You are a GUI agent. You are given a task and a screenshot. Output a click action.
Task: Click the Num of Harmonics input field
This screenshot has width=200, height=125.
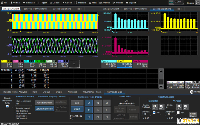click(23, 104)
